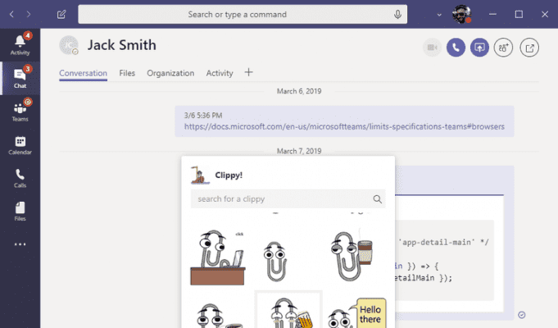The image size is (558, 328).
Task: Select the Hello there Clippy sticker
Action: pyautogui.click(x=356, y=312)
